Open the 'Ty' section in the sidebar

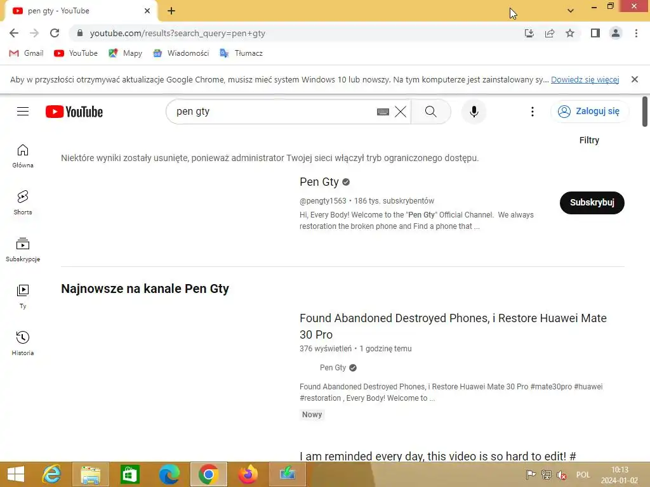pyautogui.click(x=23, y=297)
